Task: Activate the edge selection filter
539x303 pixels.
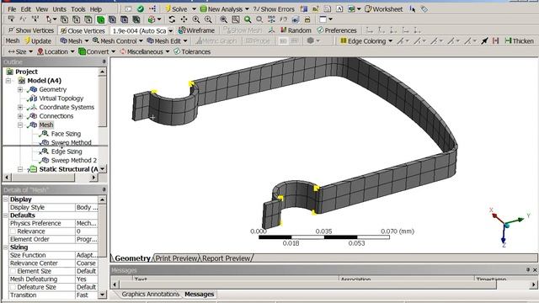Action: pyautogui.click(x=77, y=19)
